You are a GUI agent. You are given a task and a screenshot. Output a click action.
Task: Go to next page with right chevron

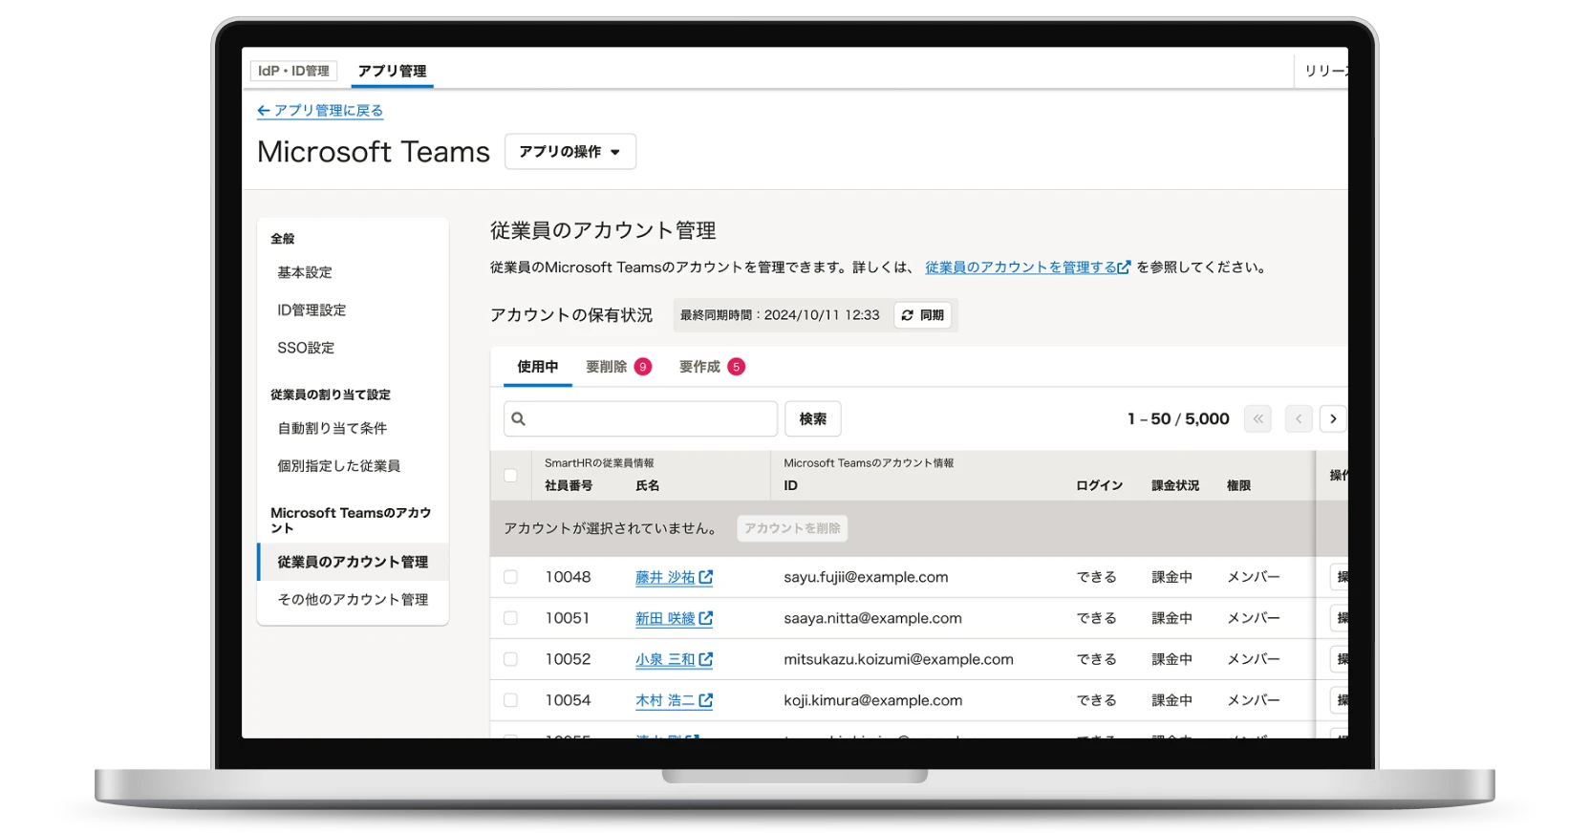[1333, 419]
